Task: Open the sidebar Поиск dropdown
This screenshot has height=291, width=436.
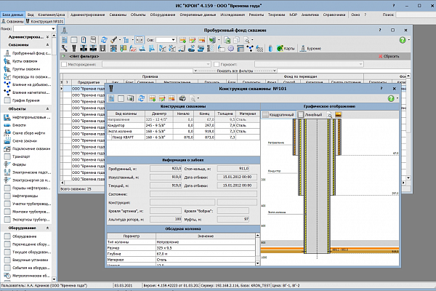Action: 53,28
